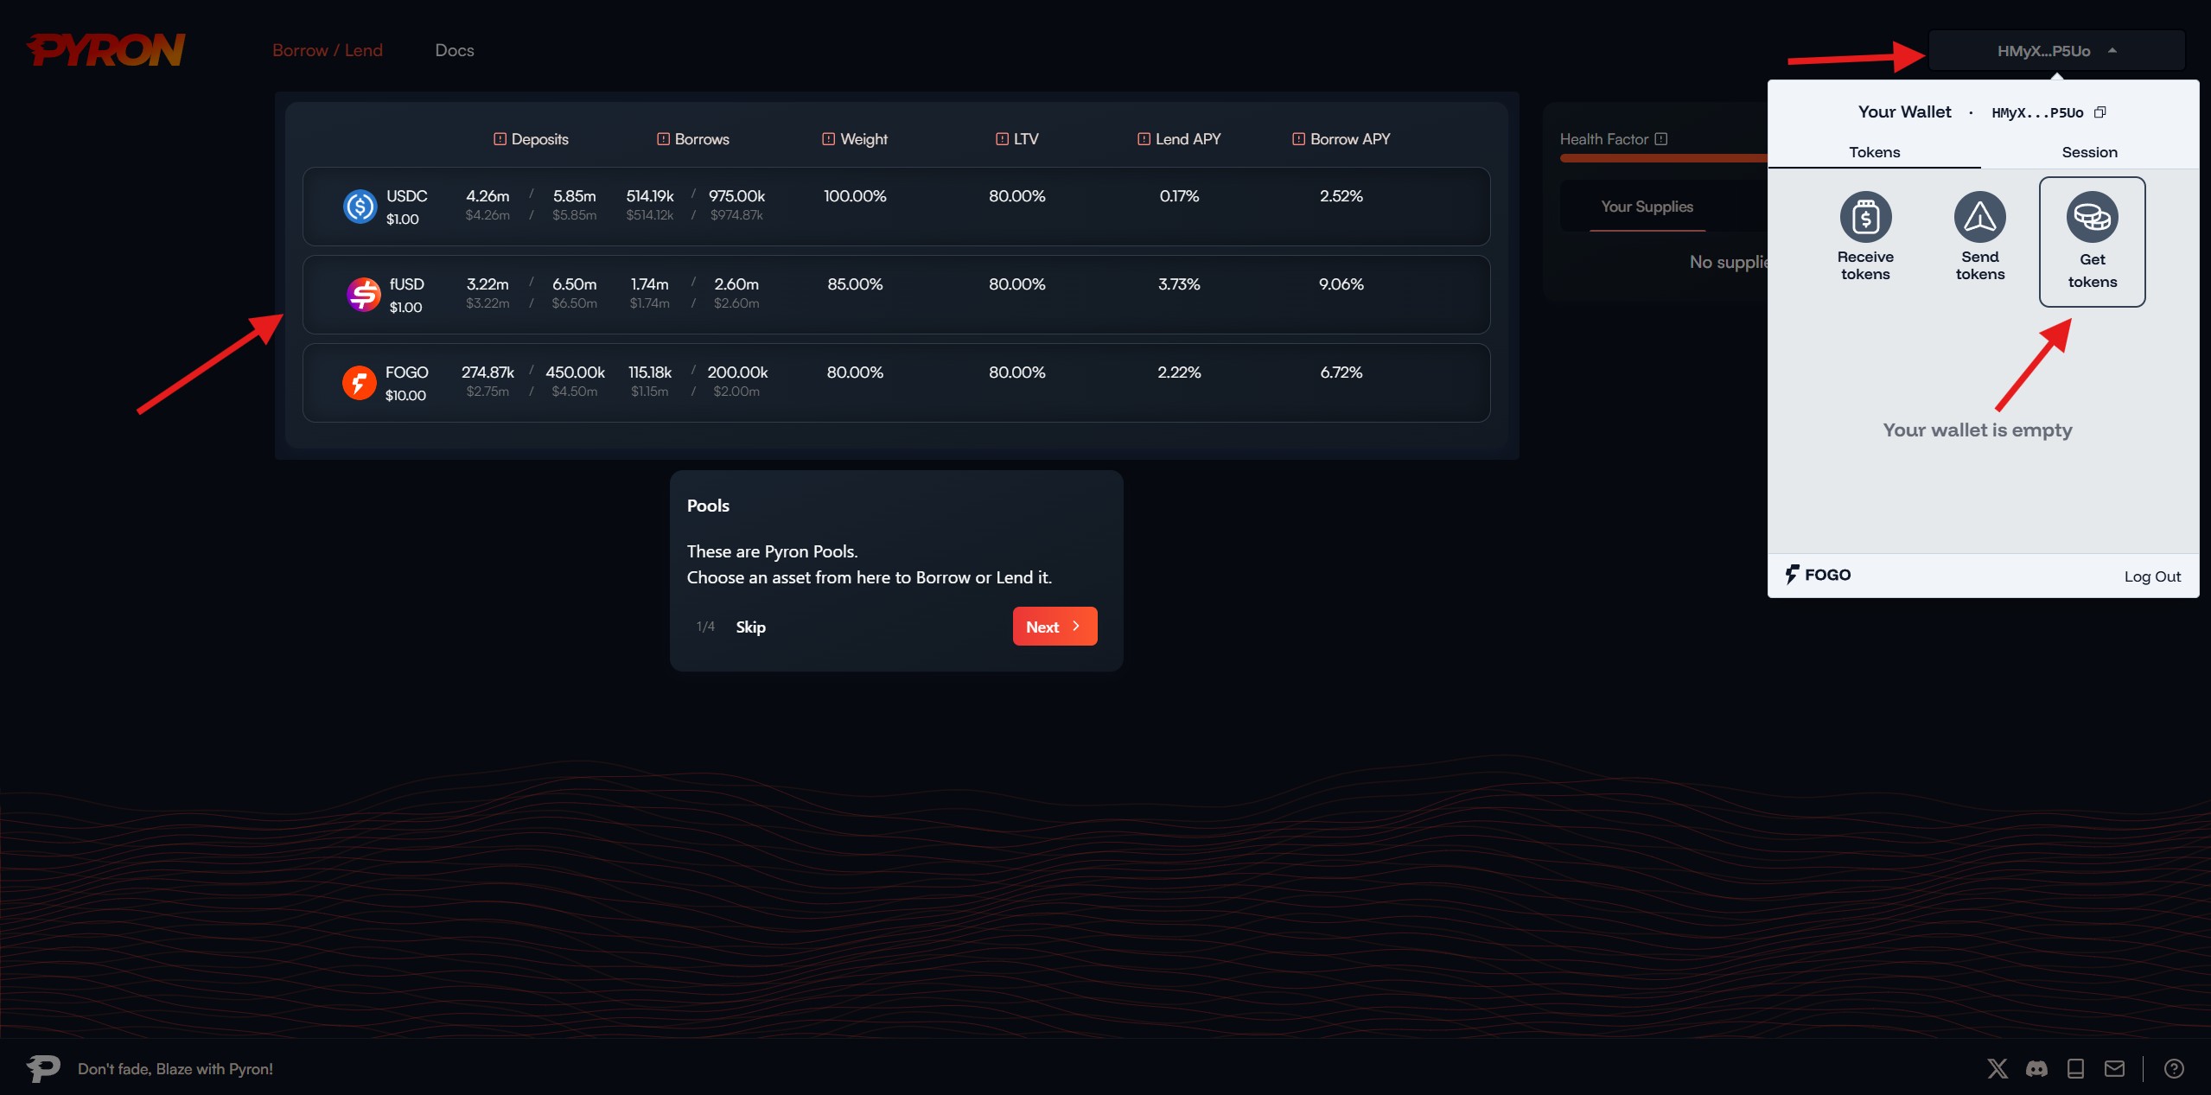Select the Tokens tab in wallet
The height and width of the screenshot is (1095, 2211).
(x=1874, y=152)
